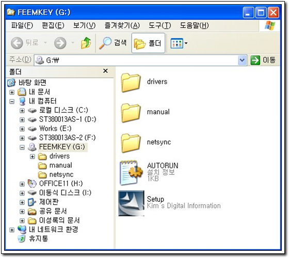Viewport: 289px width, 258px height.
Task: Go up one folder level icon
Action: pos(86,43)
